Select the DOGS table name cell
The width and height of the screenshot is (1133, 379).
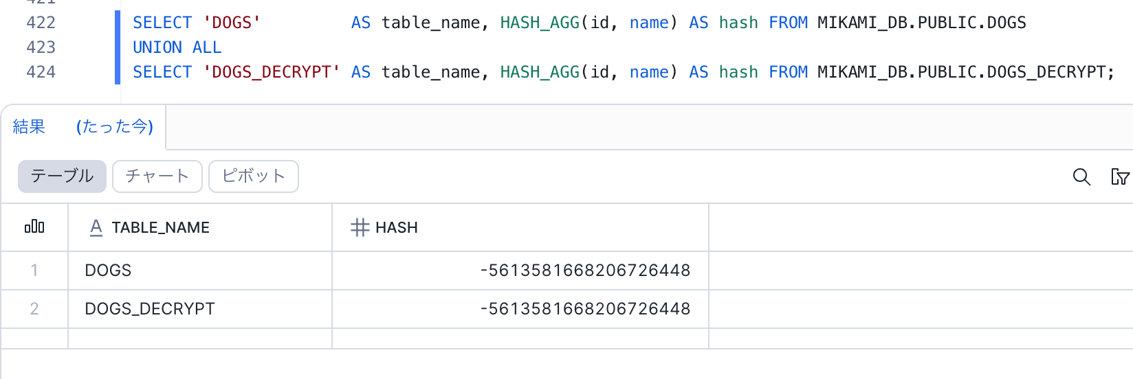point(200,271)
